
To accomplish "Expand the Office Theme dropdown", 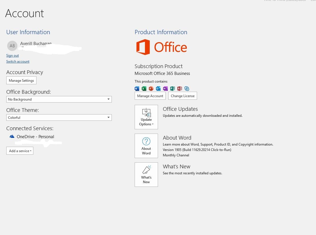I will (59, 117).
